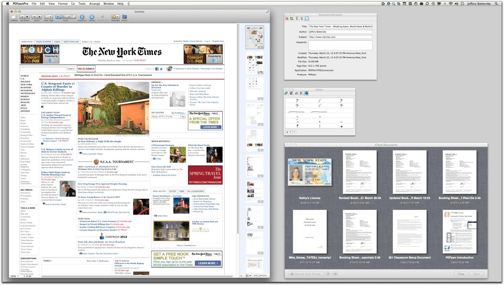The height and width of the screenshot is (285, 504).
Task: Toggle the image editing segment in the Tools group
Action: 63,17
